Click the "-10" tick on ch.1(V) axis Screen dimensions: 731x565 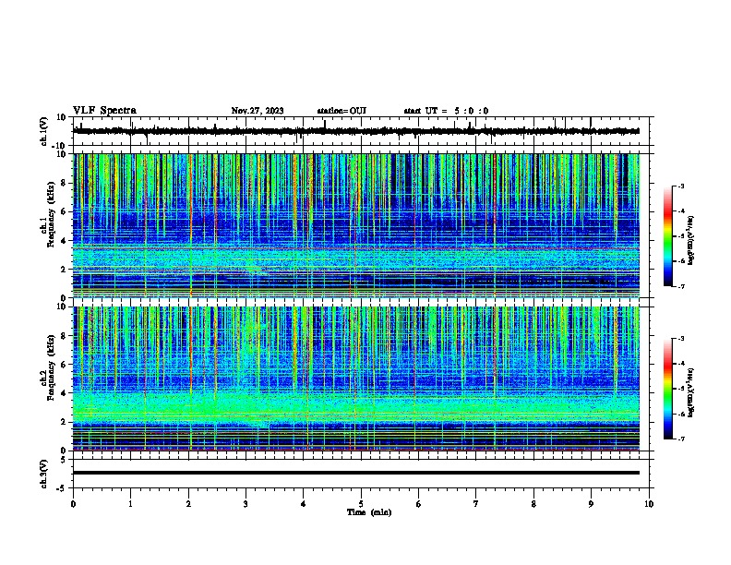59,146
